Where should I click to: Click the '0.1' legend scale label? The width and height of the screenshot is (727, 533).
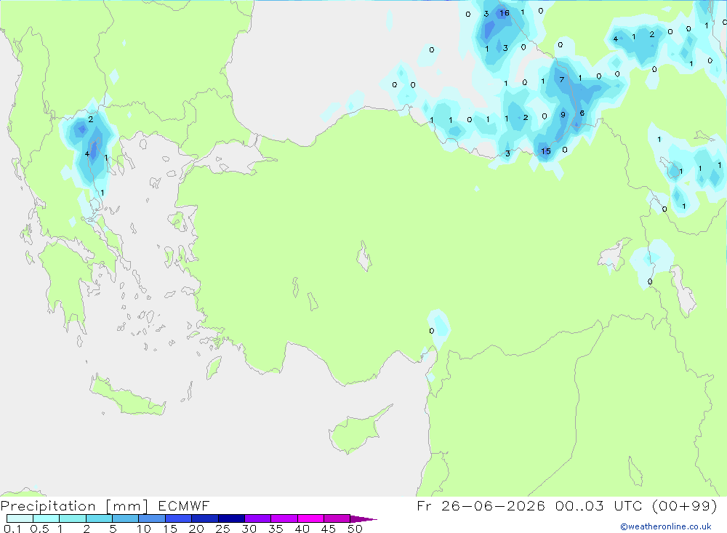(x=12, y=529)
